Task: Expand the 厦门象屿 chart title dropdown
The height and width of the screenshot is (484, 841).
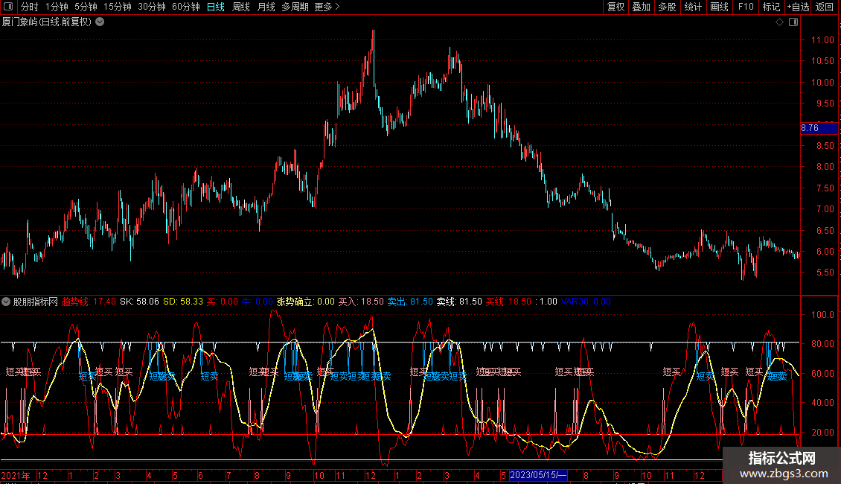Action: [x=100, y=22]
